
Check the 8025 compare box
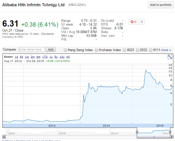tap(125, 50)
